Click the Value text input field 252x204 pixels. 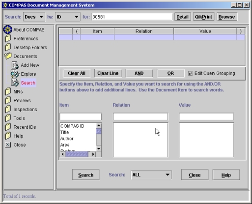point(206,117)
